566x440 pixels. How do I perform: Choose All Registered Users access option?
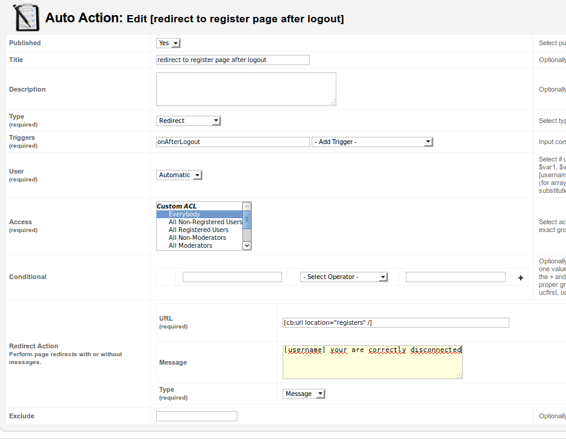(x=198, y=230)
